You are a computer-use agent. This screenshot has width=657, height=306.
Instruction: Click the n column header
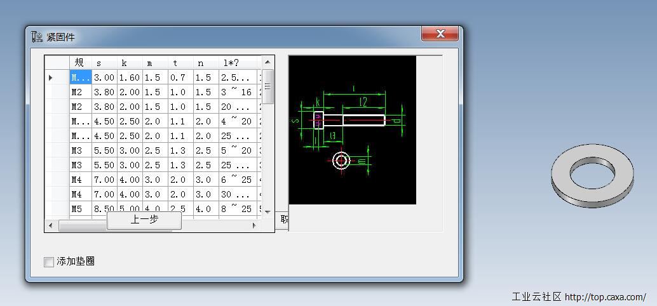206,63
